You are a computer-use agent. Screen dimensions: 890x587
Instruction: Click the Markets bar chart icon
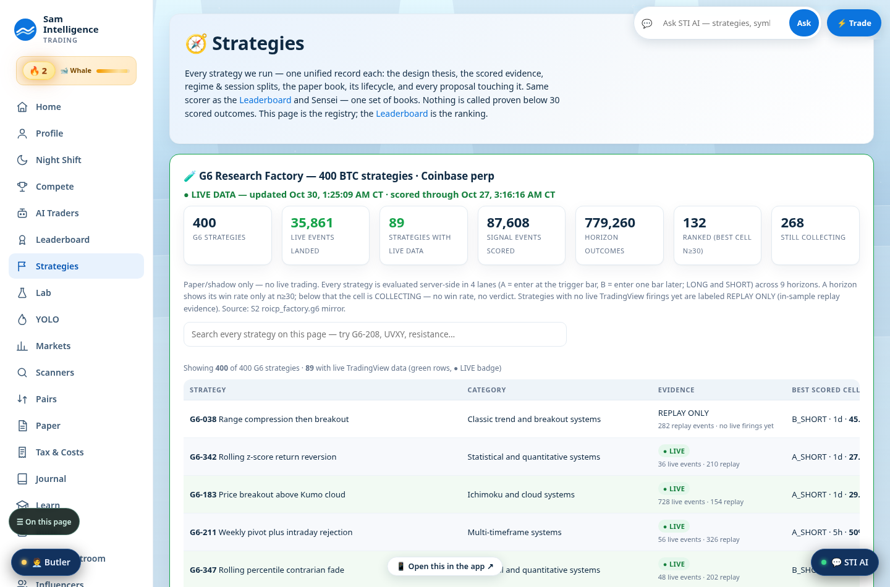coord(22,346)
